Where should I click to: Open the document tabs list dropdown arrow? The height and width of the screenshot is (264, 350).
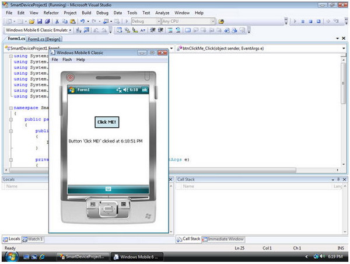[337, 39]
